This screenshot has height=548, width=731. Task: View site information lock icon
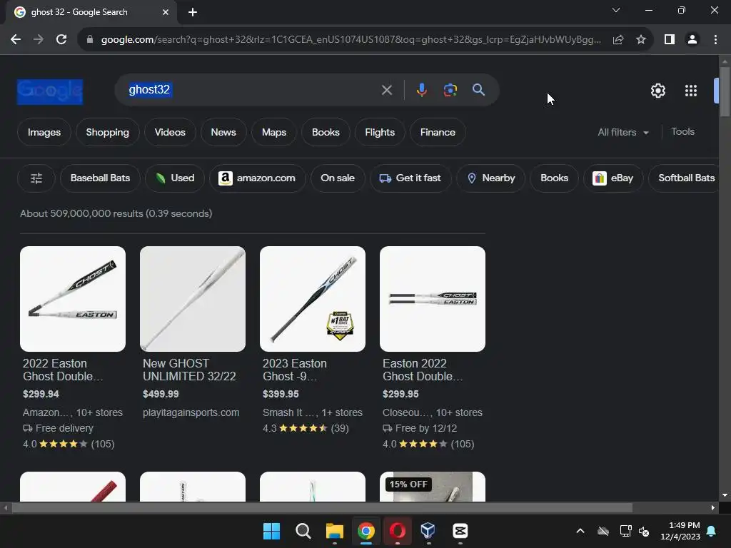point(90,40)
